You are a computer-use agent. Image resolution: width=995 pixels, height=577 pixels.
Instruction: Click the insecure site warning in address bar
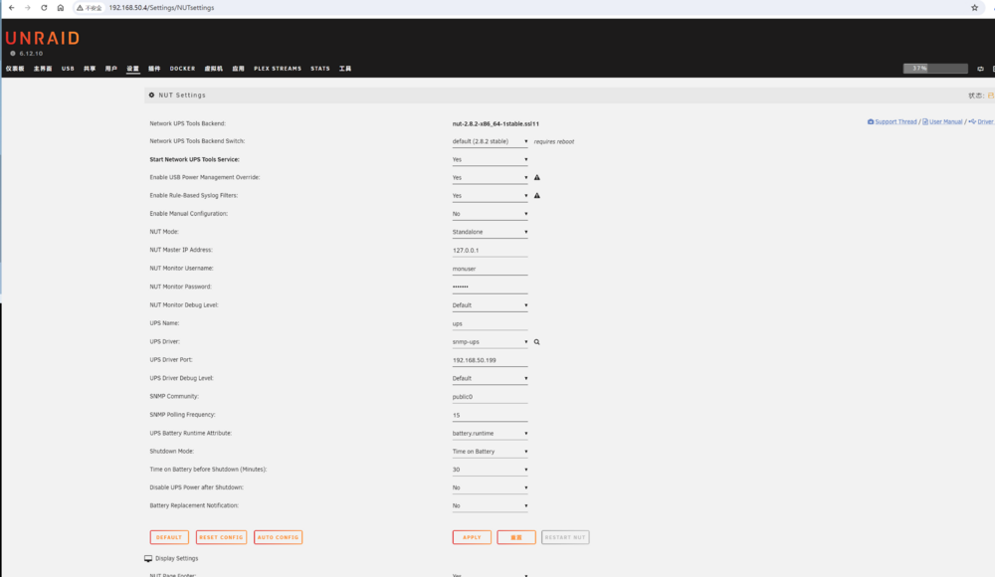point(89,8)
